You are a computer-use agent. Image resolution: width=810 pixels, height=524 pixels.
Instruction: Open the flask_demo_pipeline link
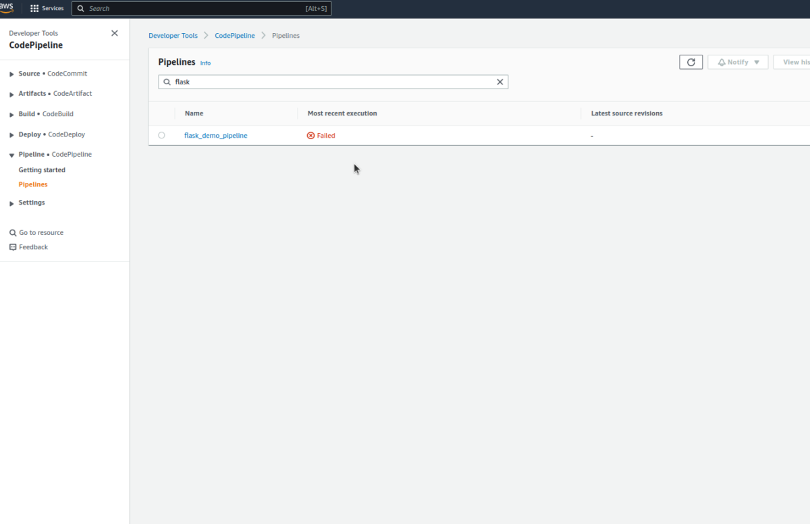(x=216, y=135)
